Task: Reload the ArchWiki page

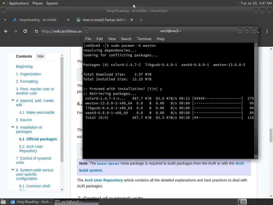Action: click(x=25, y=31)
